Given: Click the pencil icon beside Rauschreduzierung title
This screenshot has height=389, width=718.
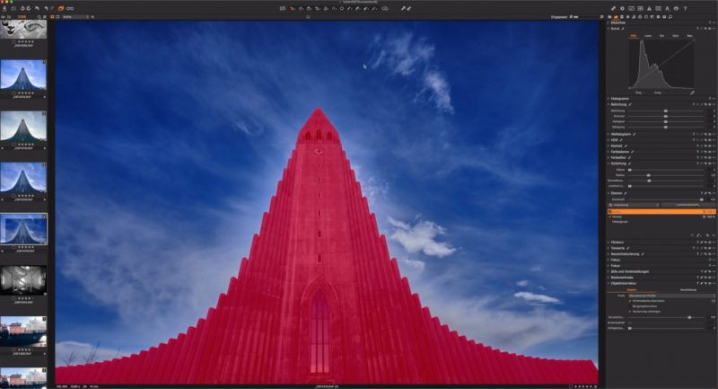Looking at the screenshot, I should pyautogui.click(x=643, y=254).
